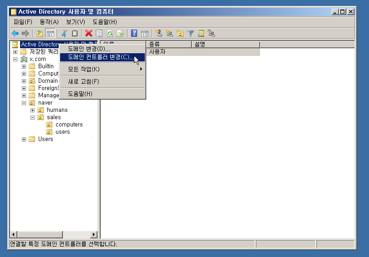Image resolution: width=369 pixels, height=257 pixels.
Task: Collapse the x.com domain node
Action: [15, 59]
